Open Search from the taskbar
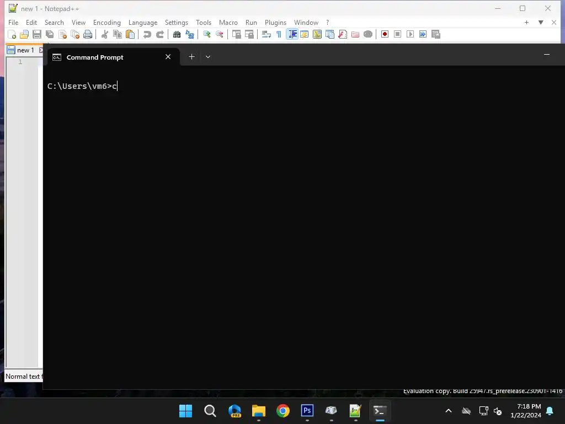565x424 pixels. [x=210, y=411]
